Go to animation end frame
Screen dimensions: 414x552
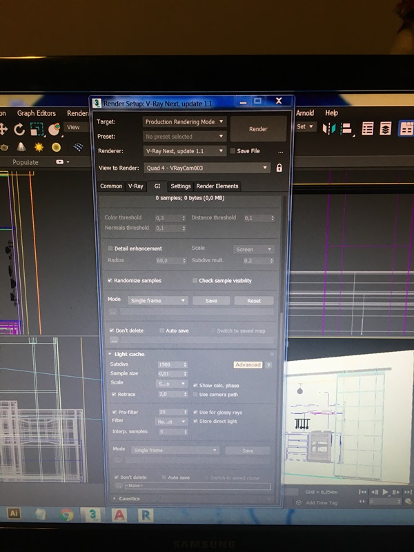408,492
